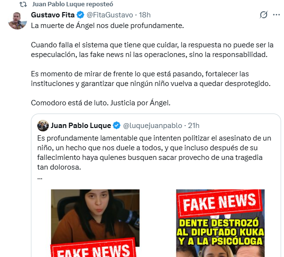Open the Grok slashed-circle icon on the post
Viewport: 284px width, 257px height.
click(x=264, y=15)
